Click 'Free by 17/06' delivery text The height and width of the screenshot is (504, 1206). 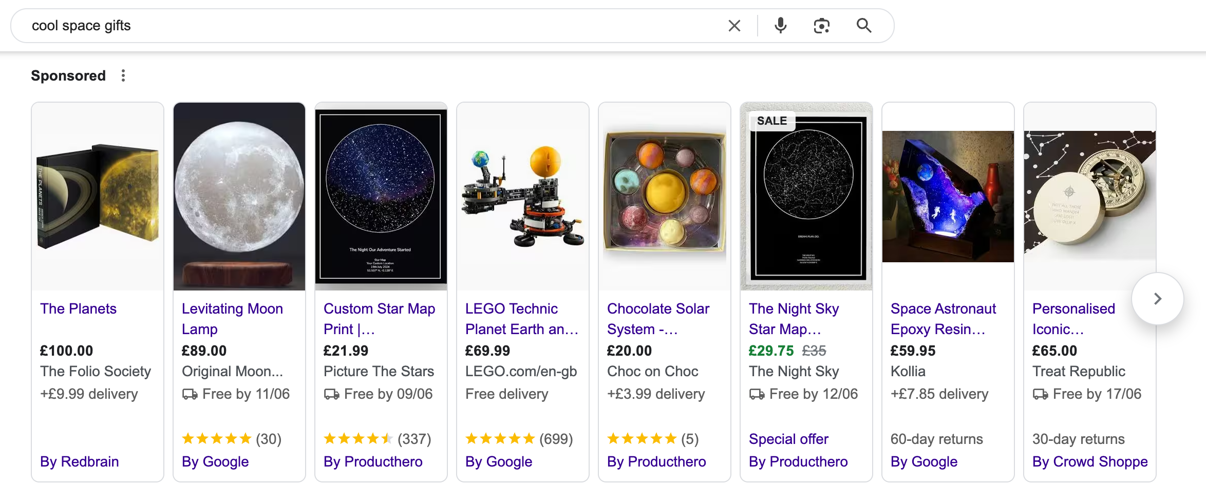coord(1097,394)
